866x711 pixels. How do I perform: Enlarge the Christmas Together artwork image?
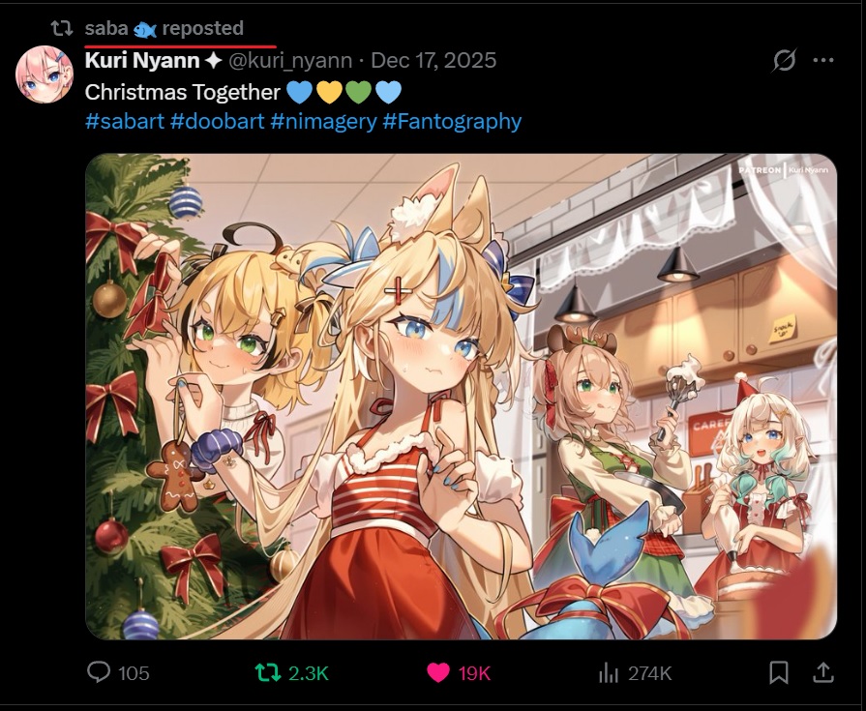pyautogui.click(x=462, y=397)
